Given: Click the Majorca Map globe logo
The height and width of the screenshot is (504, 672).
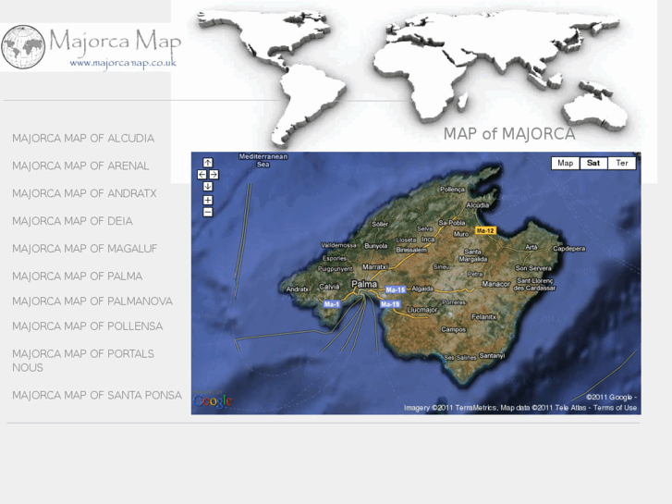Looking at the screenshot, I should tap(23, 47).
